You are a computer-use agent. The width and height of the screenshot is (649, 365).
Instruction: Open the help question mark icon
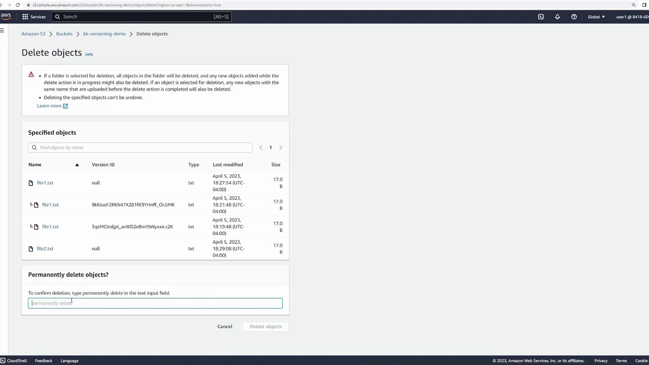(x=574, y=17)
